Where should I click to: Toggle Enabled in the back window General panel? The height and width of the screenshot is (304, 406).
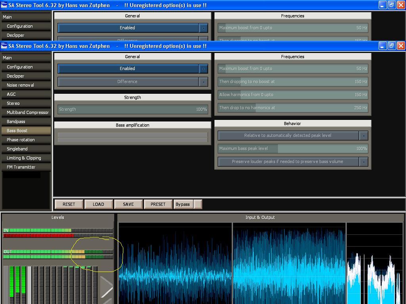click(x=128, y=28)
